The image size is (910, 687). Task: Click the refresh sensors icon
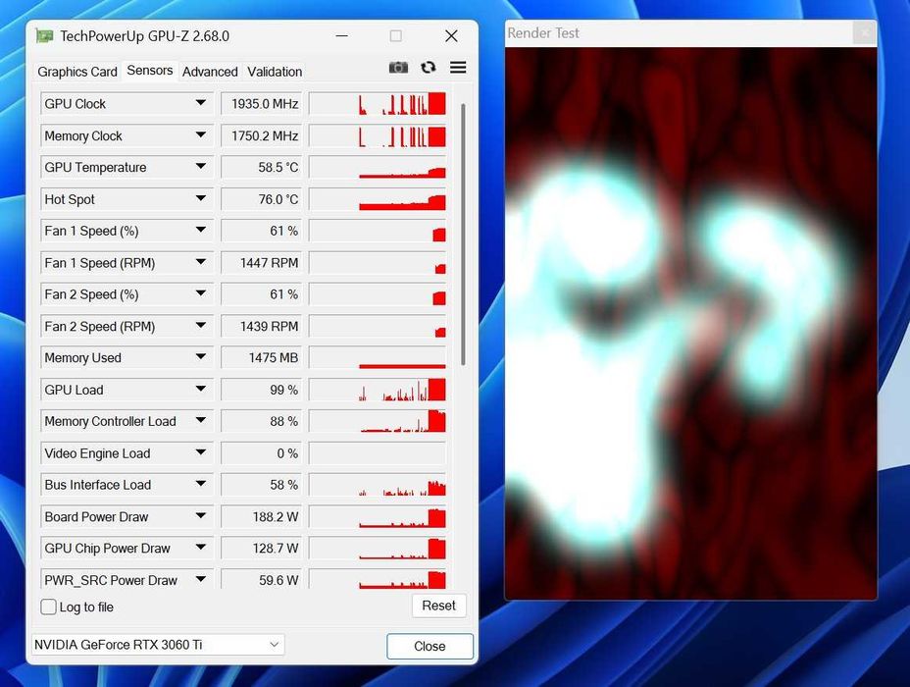click(x=429, y=68)
